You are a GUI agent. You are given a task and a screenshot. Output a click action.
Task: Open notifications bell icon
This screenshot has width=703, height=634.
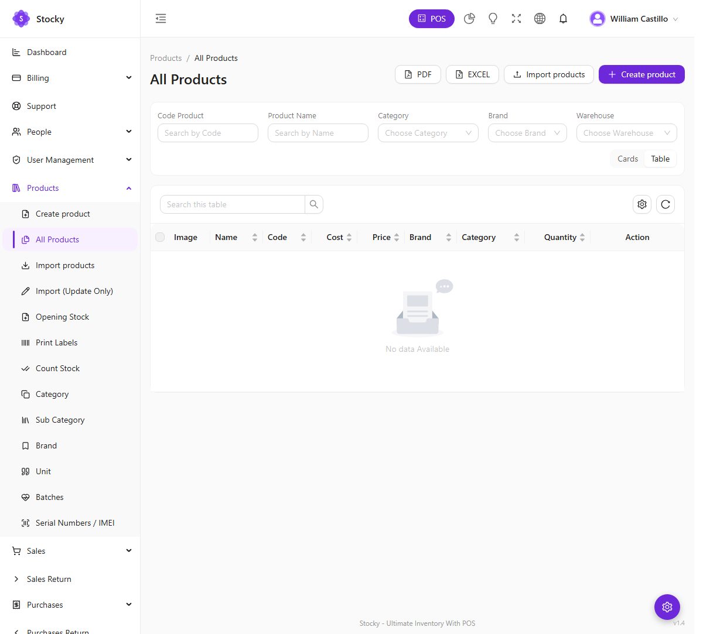click(563, 19)
